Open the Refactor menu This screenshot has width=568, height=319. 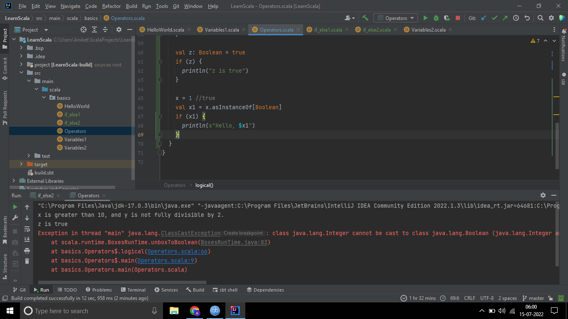point(111,6)
